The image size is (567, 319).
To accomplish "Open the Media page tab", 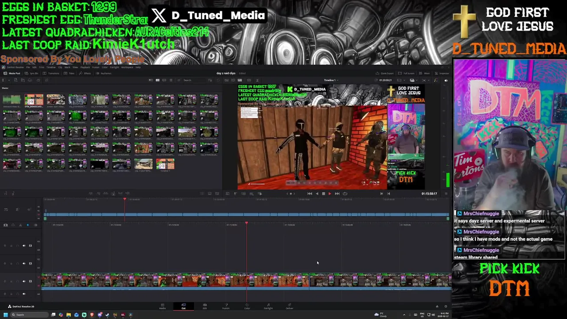I will click(x=162, y=306).
